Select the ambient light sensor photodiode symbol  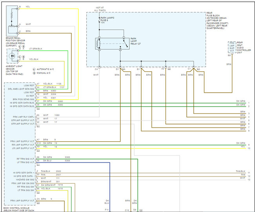coord(13,56)
